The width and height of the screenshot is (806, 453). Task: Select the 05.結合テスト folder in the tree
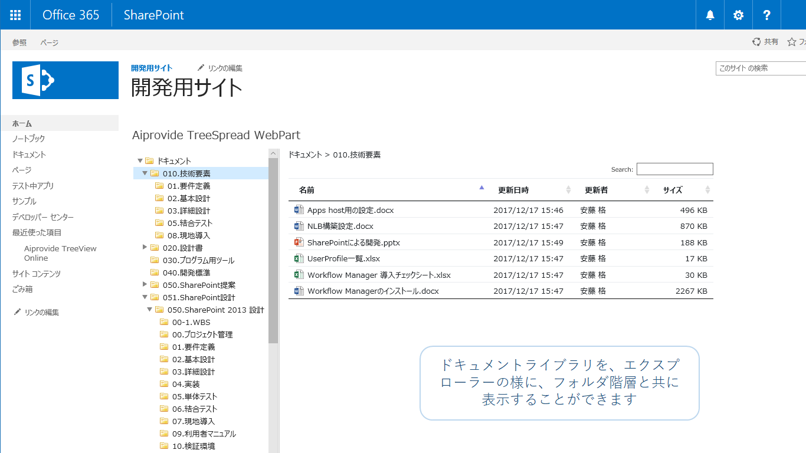pos(190,223)
